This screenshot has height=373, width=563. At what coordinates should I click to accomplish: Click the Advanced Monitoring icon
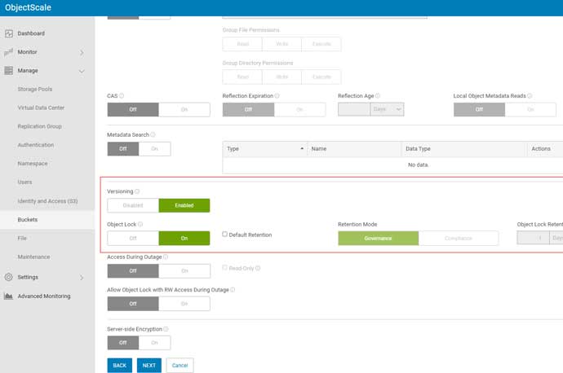(x=9, y=296)
